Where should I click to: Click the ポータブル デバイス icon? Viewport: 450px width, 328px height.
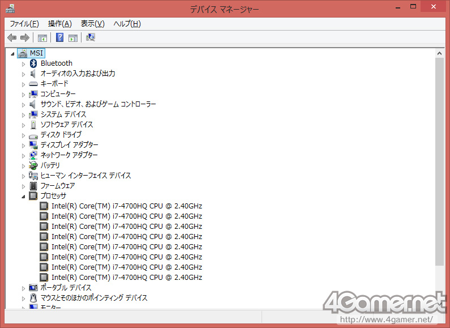(33, 288)
